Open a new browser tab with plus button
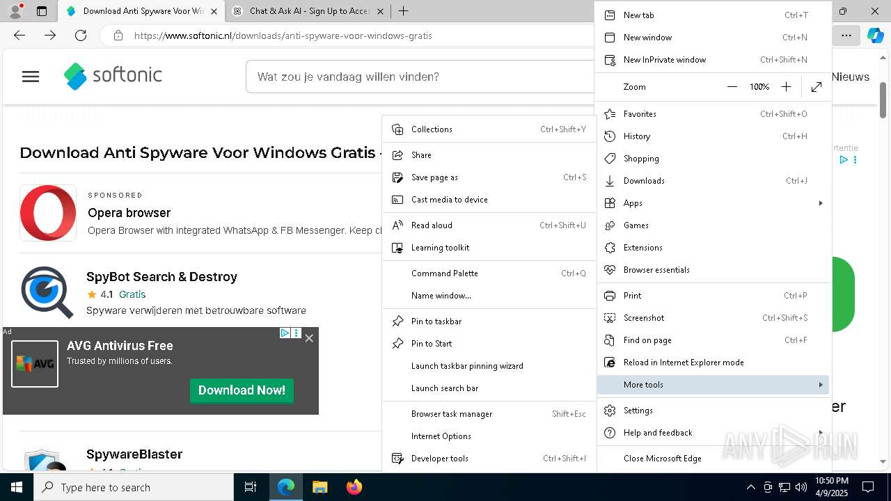This screenshot has height=501, width=891. coord(403,11)
